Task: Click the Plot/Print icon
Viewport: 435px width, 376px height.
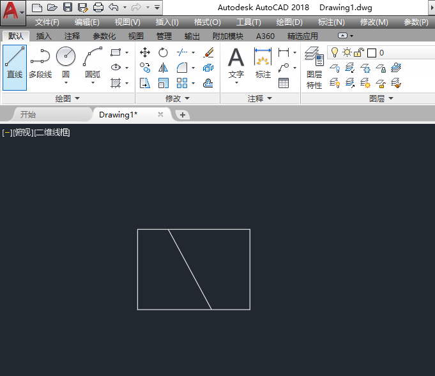Action: coord(98,8)
